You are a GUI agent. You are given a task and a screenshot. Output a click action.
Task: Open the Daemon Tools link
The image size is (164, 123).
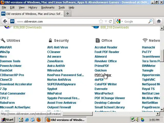click(10, 61)
